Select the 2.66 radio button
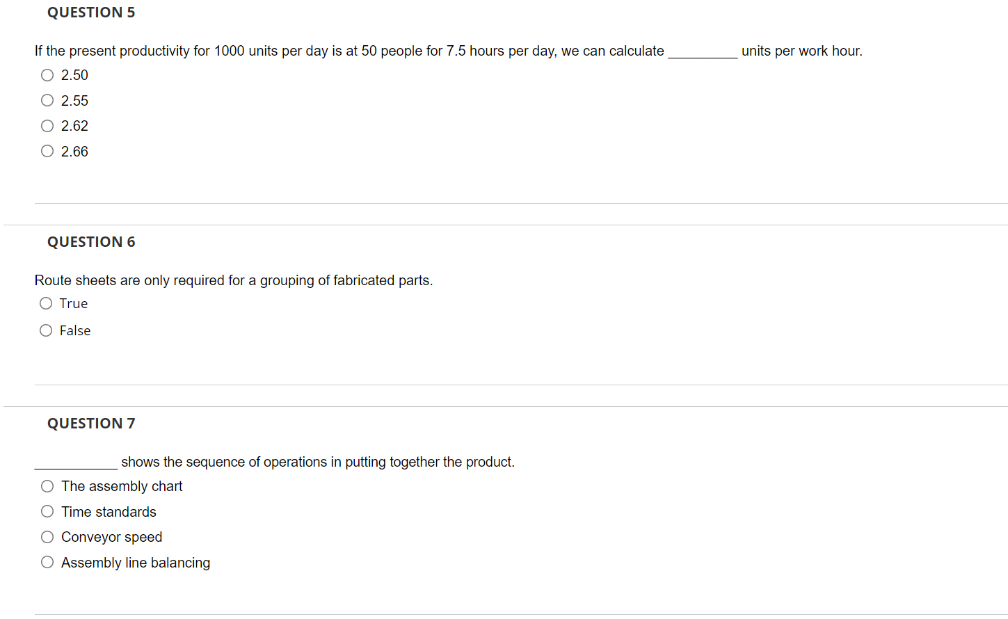 tap(47, 151)
